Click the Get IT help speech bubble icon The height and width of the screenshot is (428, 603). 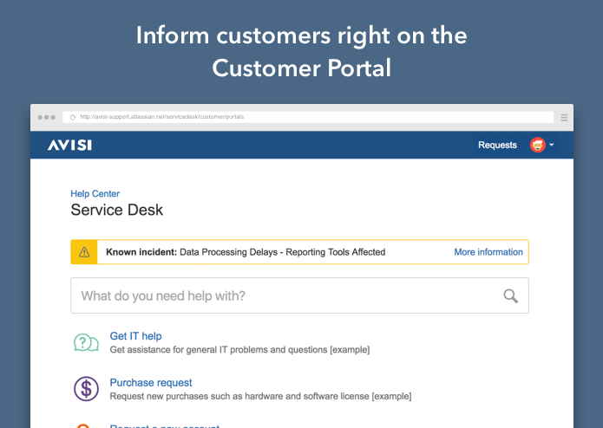[86, 342]
